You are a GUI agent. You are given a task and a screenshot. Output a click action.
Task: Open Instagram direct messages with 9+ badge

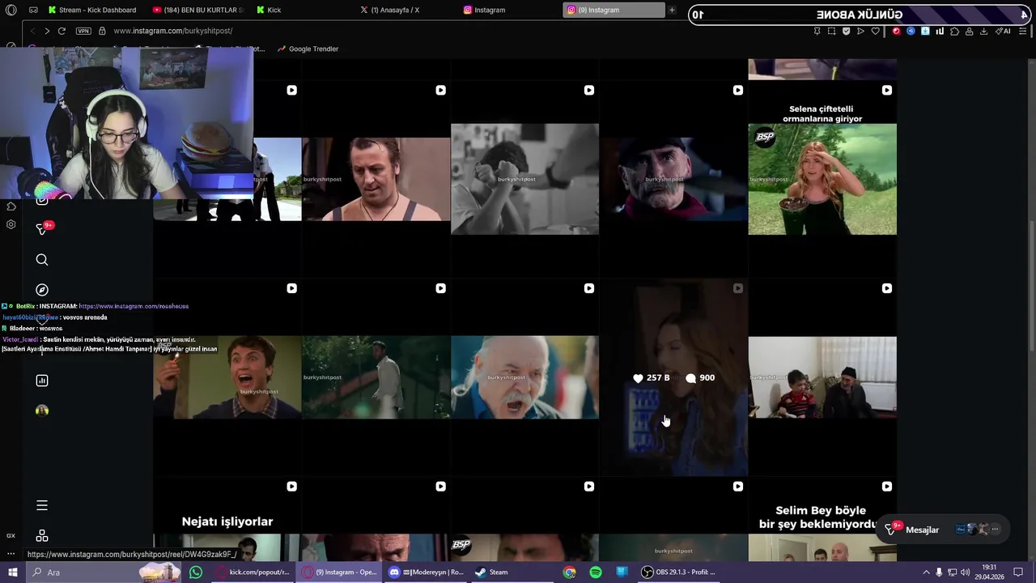tap(44, 229)
